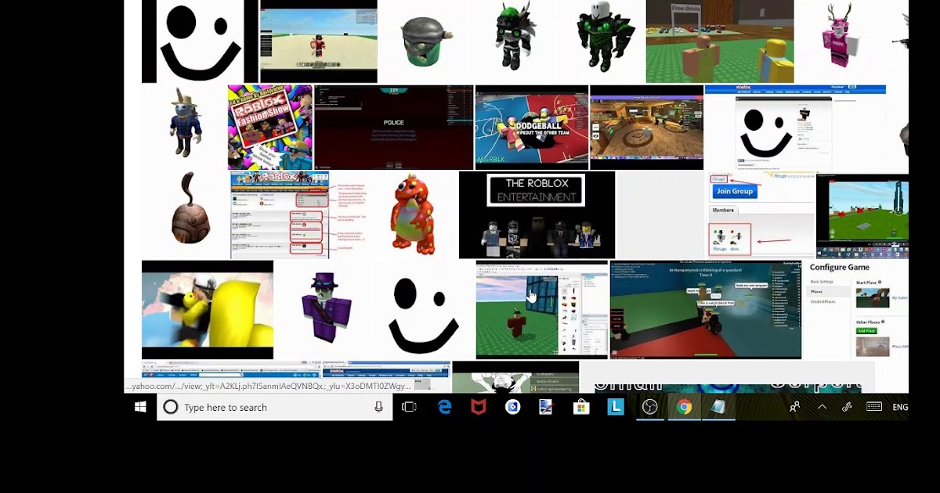The height and width of the screenshot is (493, 940).
Task: Select the Places tab in Configure Game
Action: tap(816, 292)
